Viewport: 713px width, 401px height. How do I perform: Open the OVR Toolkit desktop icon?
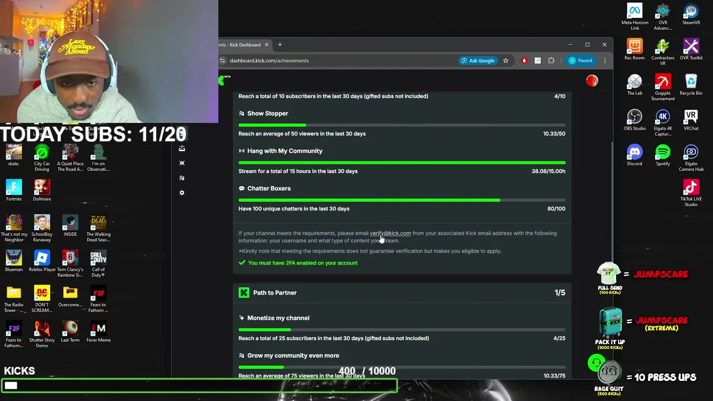pyautogui.click(x=691, y=49)
